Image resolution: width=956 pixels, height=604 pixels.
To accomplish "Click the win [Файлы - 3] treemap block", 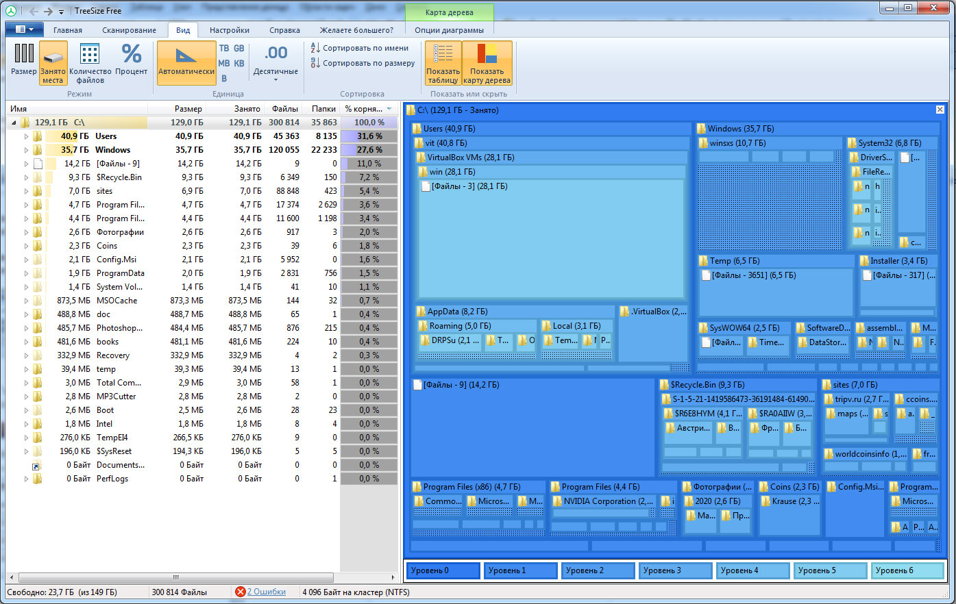I will (552, 239).
